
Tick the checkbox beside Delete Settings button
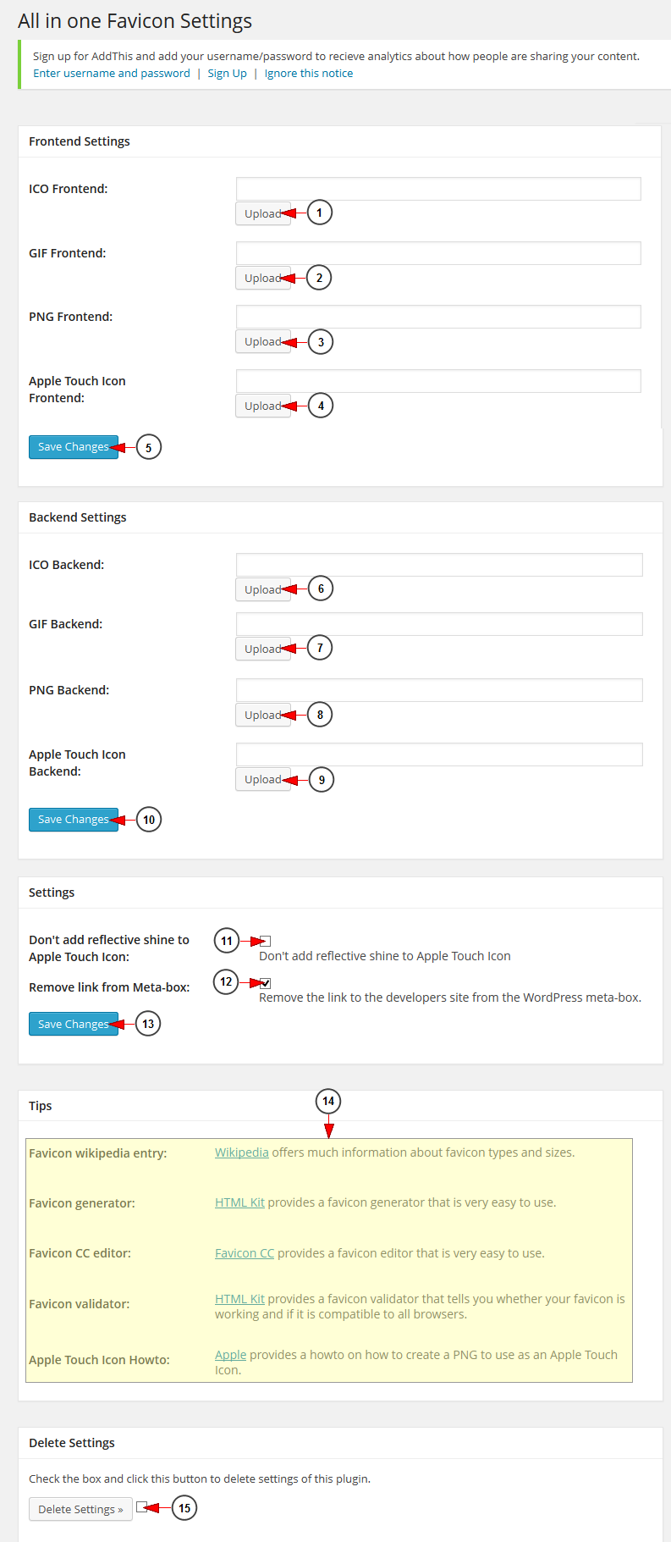click(141, 1507)
